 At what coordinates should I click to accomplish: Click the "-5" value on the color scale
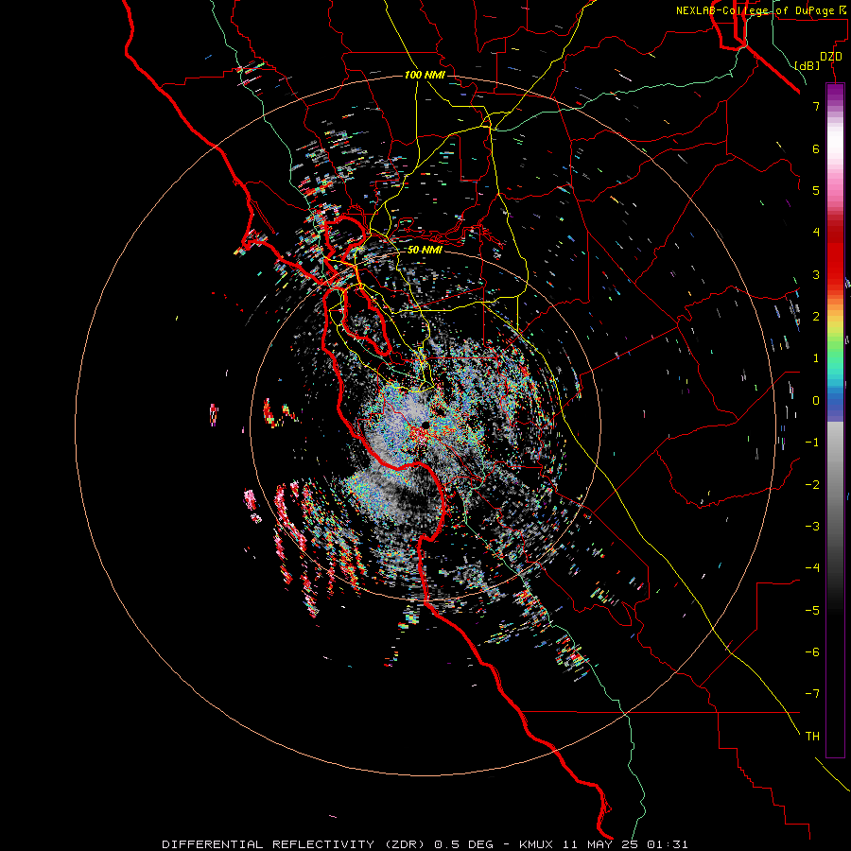click(812, 611)
